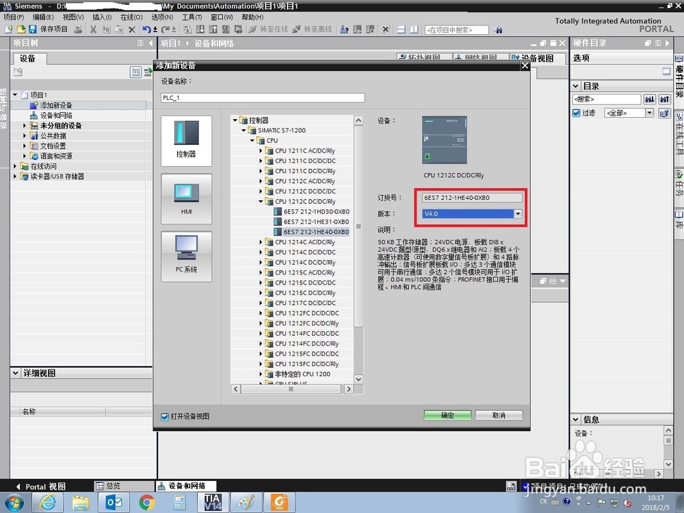Image resolution: width=684 pixels, height=513 pixels.
Task: Select the PC系统 category tile
Action: click(x=186, y=256)
